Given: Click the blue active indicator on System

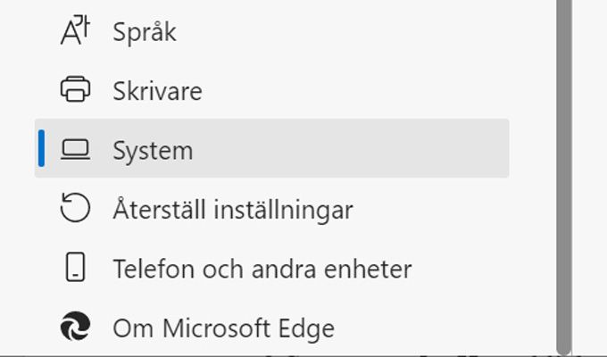Looking at the screenshot, I should tap(41, 149).
